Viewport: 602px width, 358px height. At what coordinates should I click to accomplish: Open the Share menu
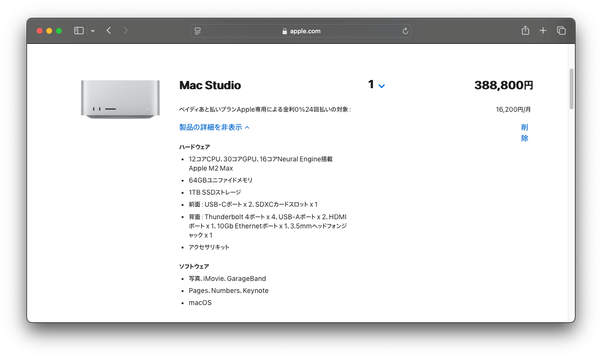pos(525,30)
